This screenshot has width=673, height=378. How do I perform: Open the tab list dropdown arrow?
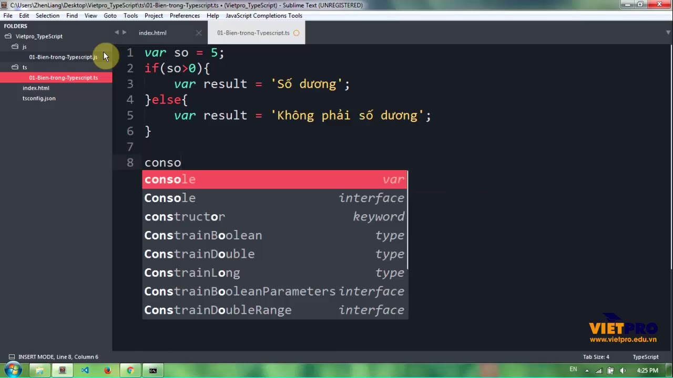tap(668, 33)
